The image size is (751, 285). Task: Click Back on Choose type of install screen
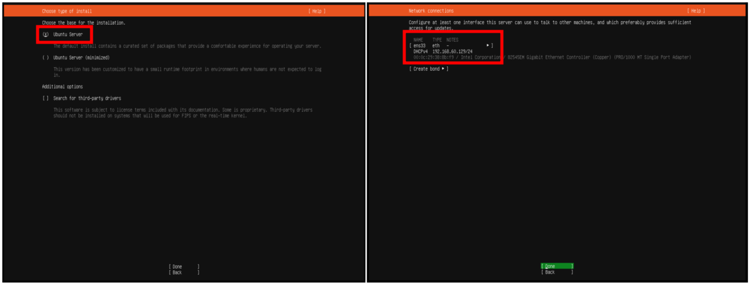click(x=184, y=272)
